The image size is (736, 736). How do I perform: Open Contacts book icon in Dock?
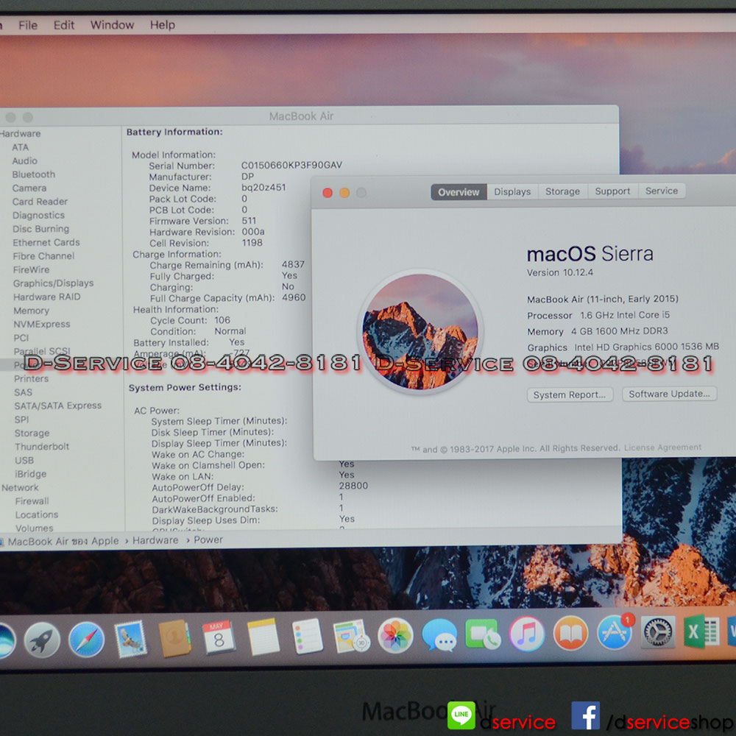tap(174, 638)
